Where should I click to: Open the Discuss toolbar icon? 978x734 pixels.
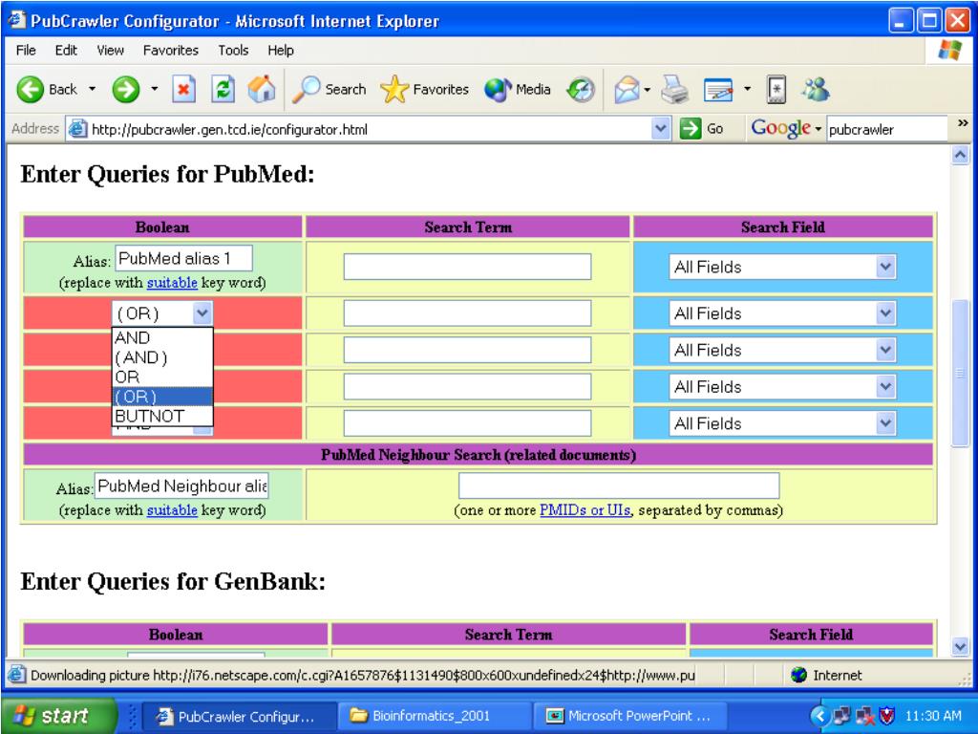[x=776, y=90]
